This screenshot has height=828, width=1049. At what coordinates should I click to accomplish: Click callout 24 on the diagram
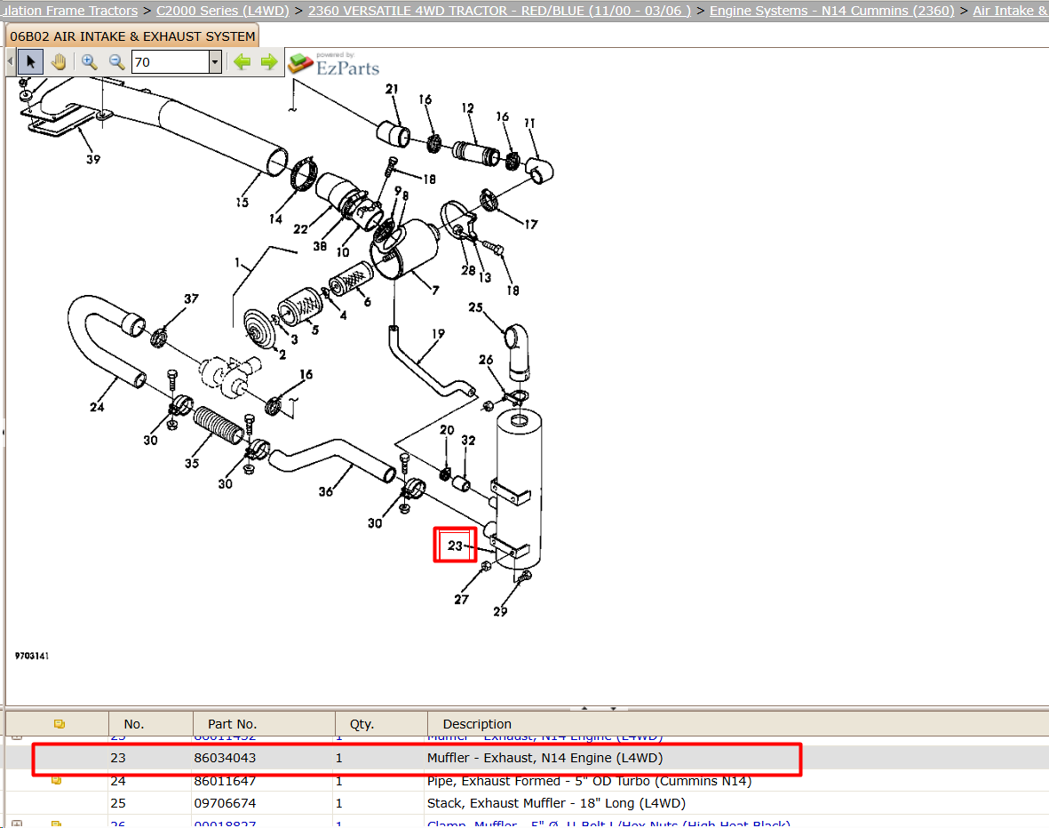click(x=97, y=406)
